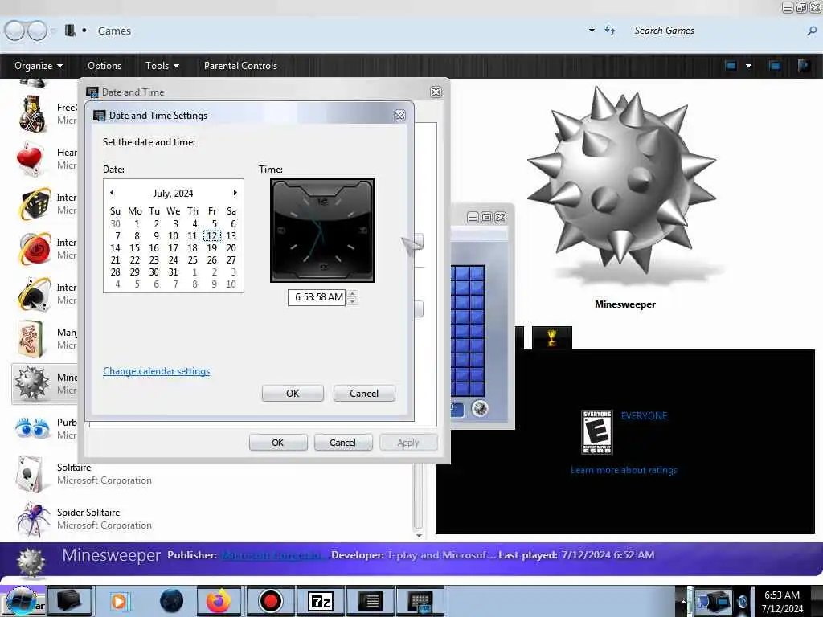This screenshot has width=823, height=617.
Task: Select the Purble Place eyes icon
Action: (x=32, y=428)
